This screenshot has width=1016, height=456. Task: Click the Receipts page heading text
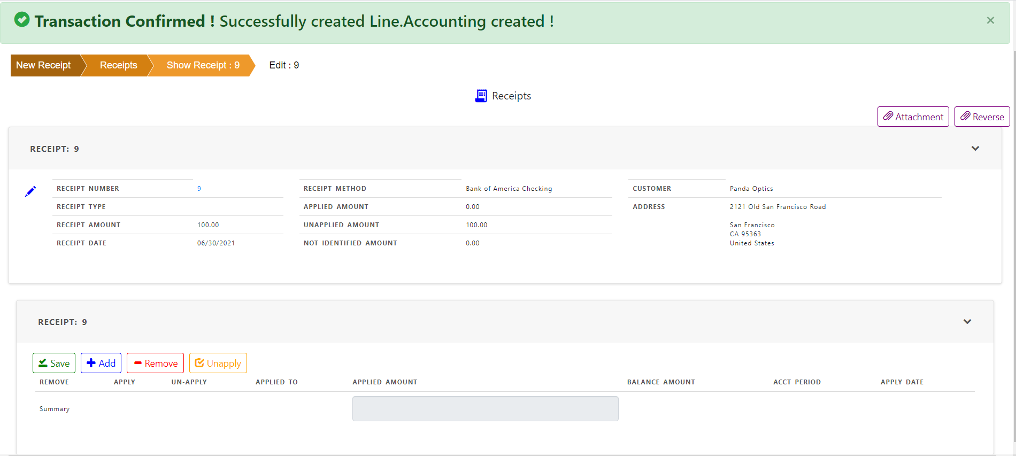click(x=511, y=96)
